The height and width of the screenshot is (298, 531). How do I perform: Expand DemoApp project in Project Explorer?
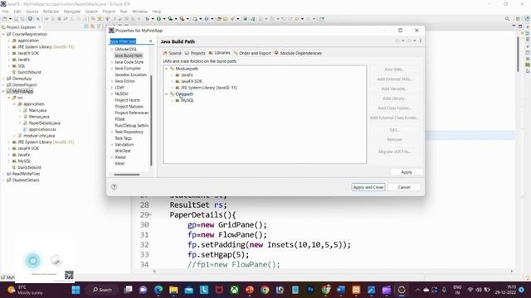pyautogui.click(x=3, y=79)
